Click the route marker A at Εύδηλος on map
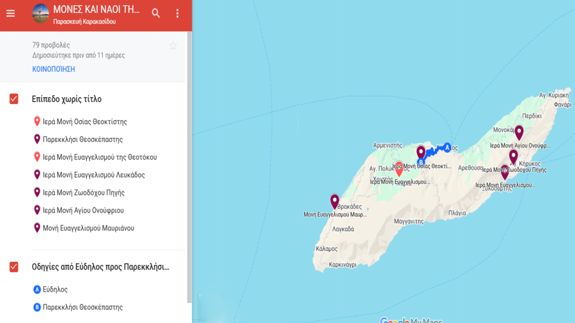 (447, 147)
